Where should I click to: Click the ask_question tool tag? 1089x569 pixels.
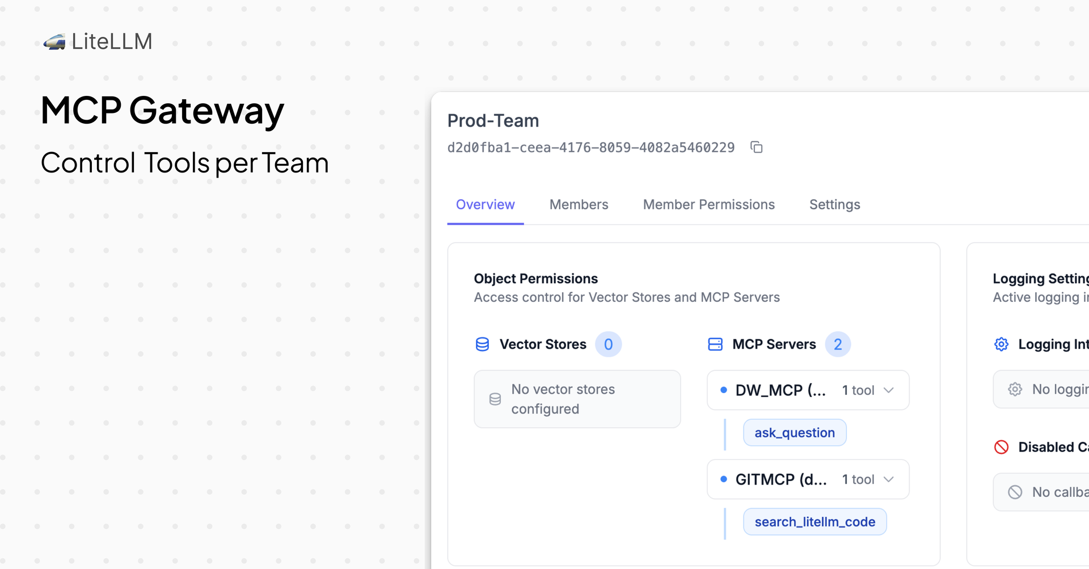click(795, 432)
